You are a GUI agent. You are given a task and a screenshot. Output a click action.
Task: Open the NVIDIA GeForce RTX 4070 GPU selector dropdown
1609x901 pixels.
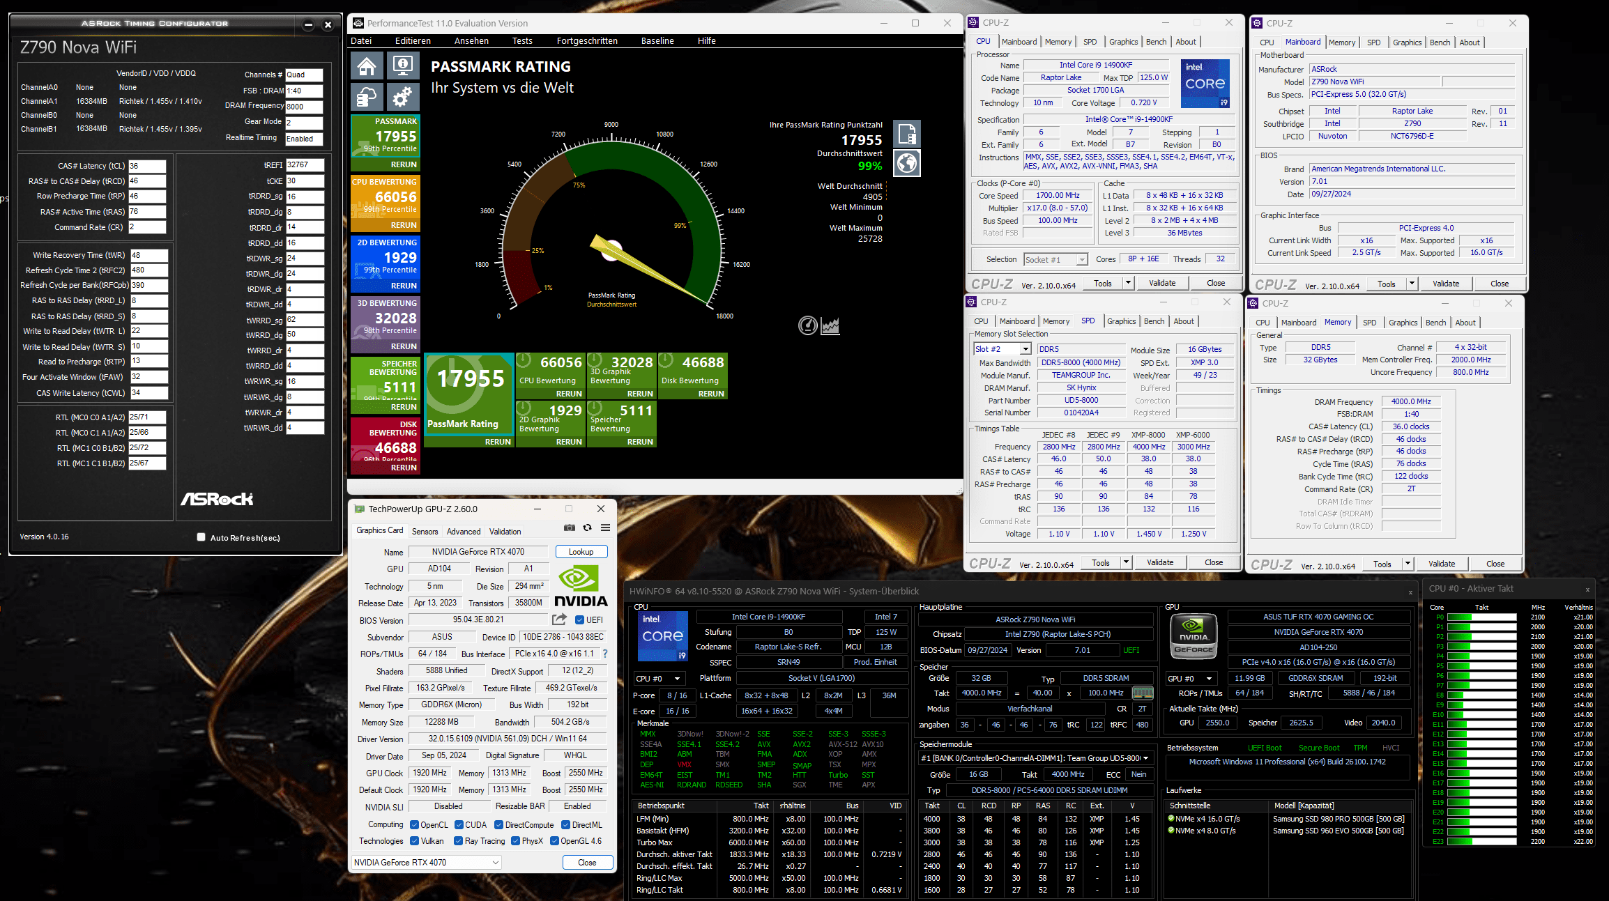(x=427, y=862)
